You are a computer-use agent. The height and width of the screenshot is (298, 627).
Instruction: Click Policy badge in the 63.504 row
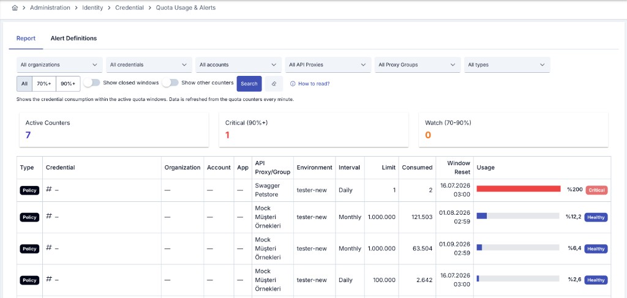click(x=29, y=249)
